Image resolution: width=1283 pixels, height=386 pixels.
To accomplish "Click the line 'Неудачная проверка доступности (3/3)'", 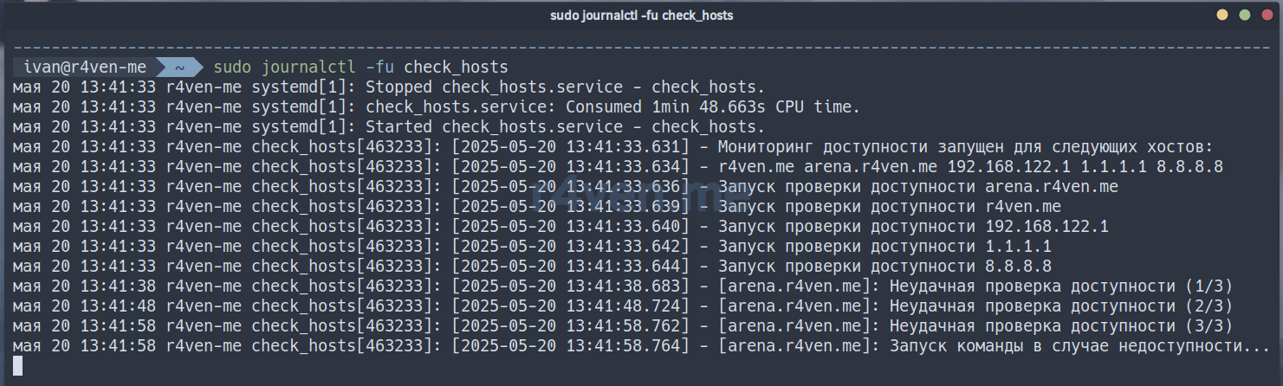I will [1061, 325].
